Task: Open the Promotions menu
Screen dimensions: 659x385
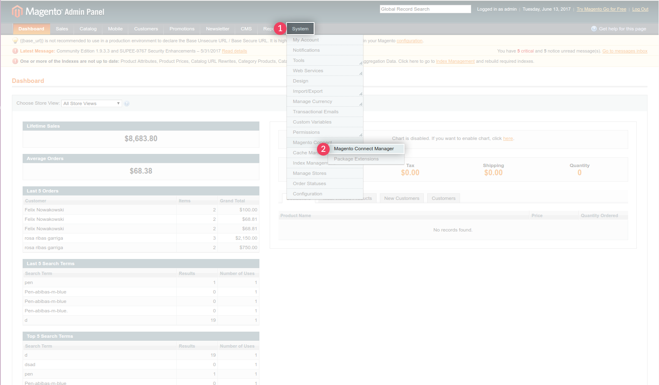Action: [182, 29]
